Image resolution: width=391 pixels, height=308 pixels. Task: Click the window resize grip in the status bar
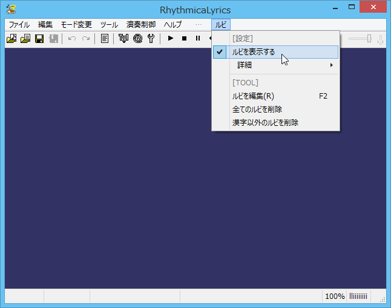383,300
